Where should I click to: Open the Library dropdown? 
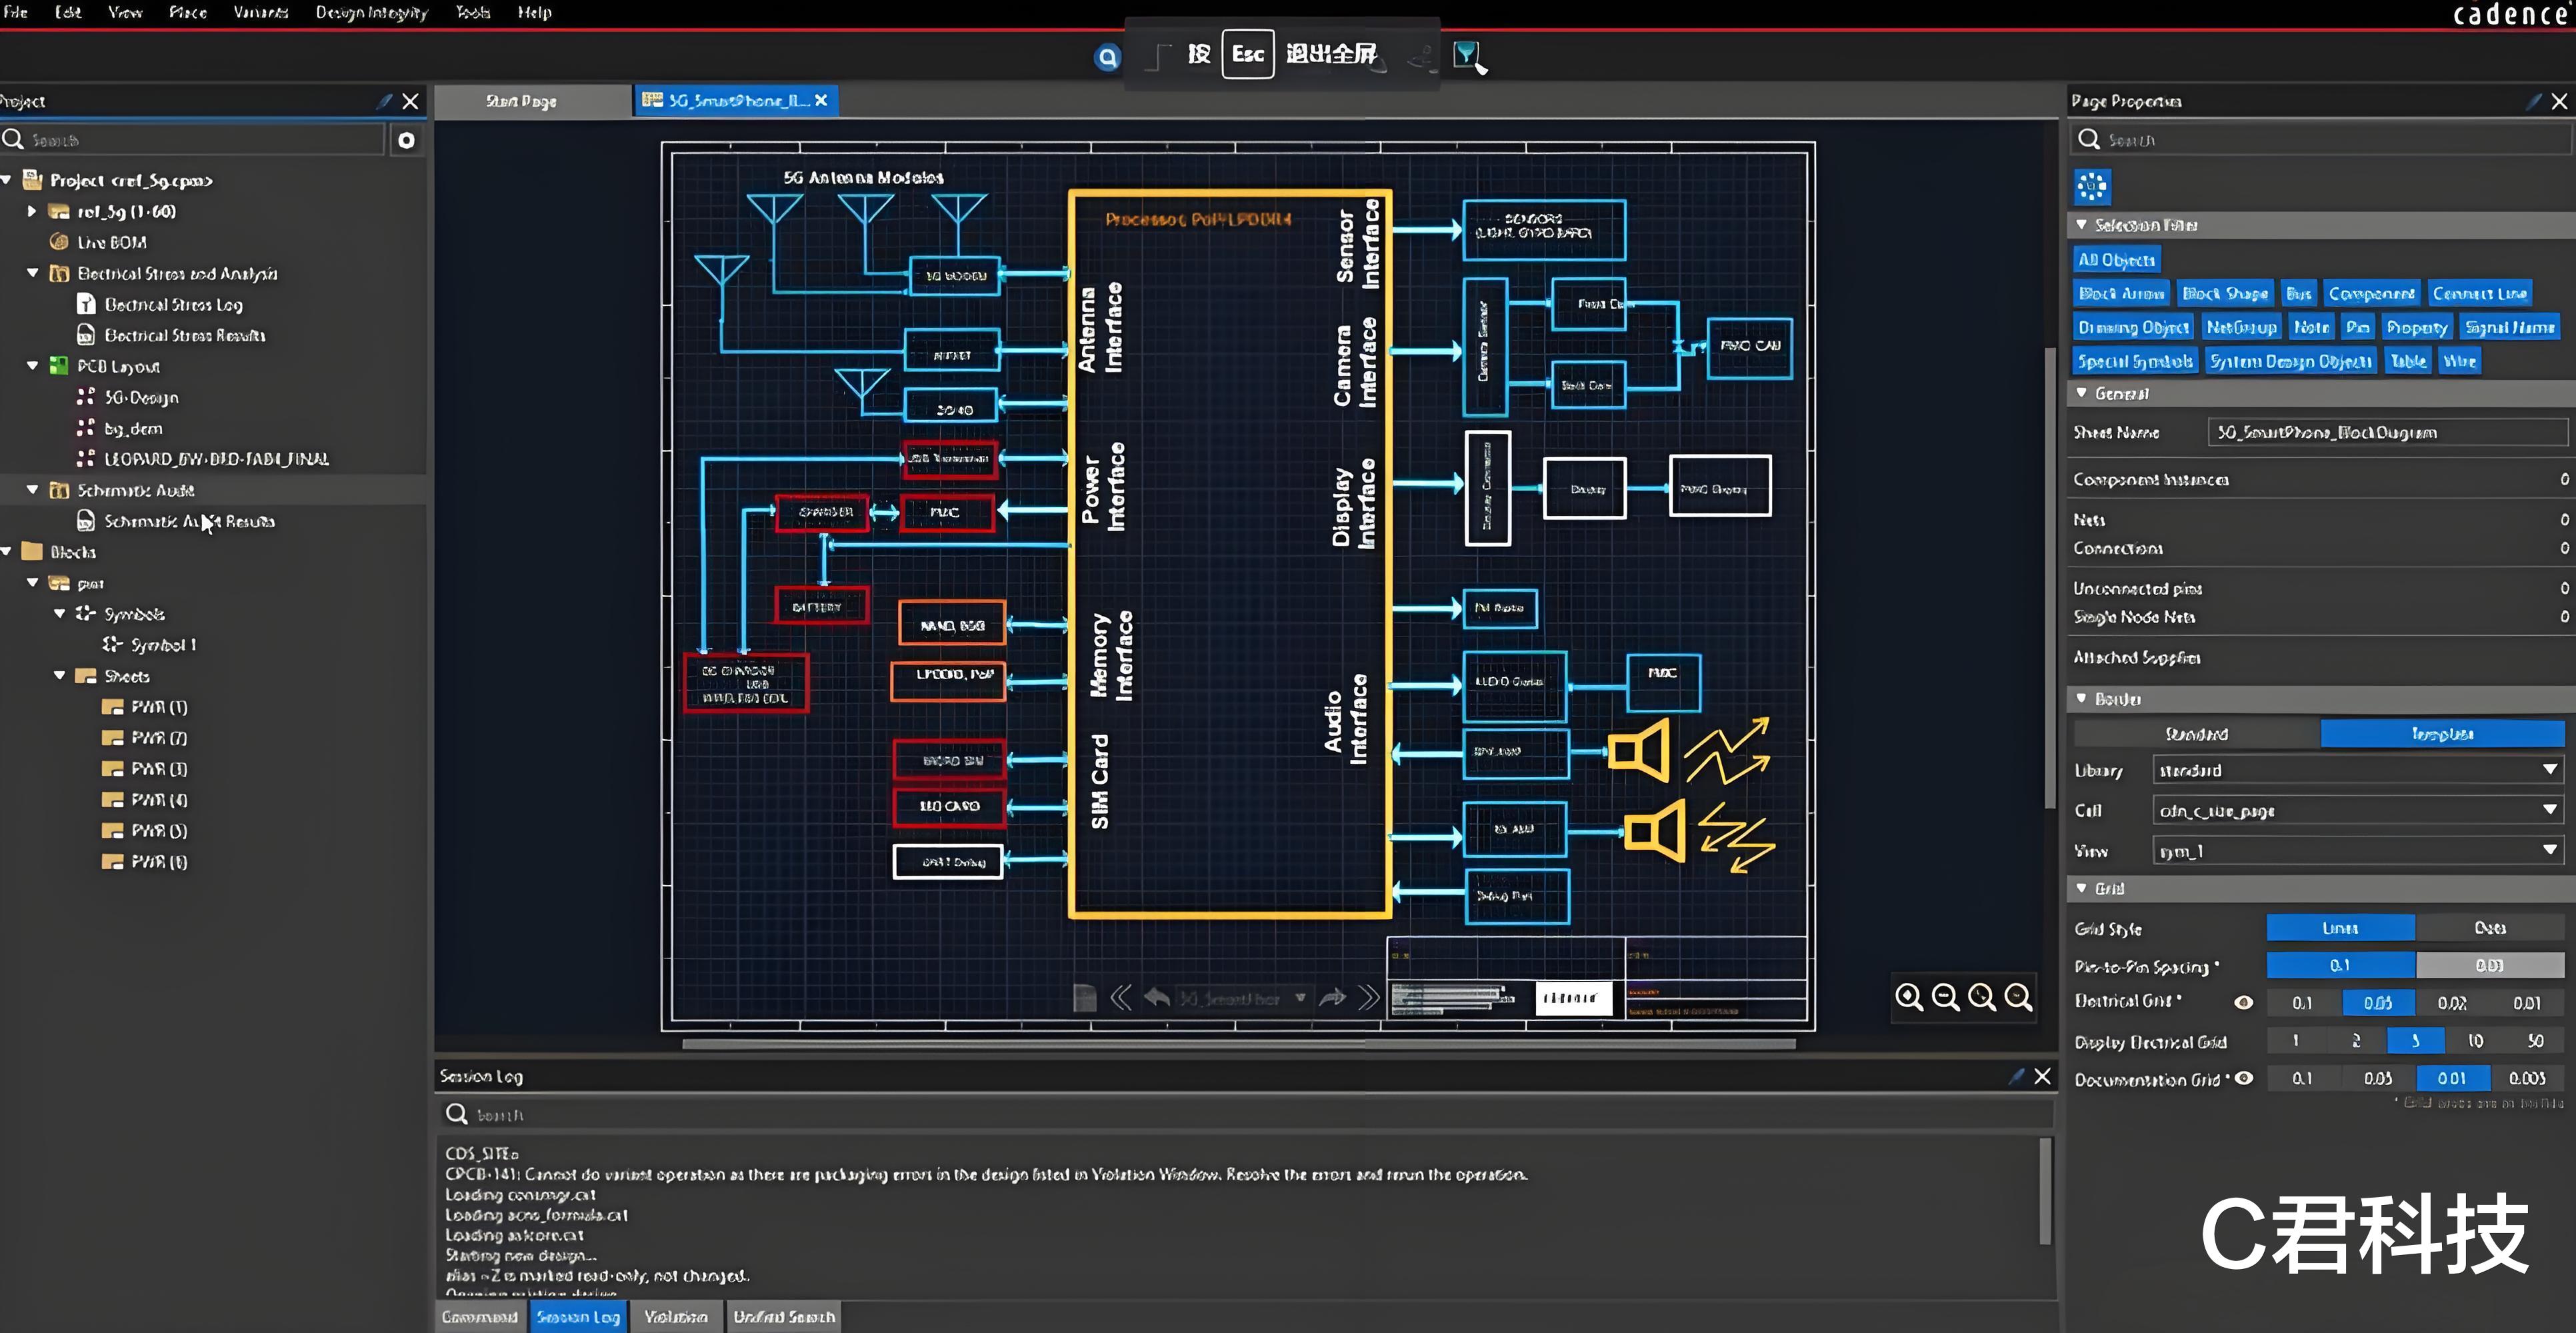coord(2549,770)
